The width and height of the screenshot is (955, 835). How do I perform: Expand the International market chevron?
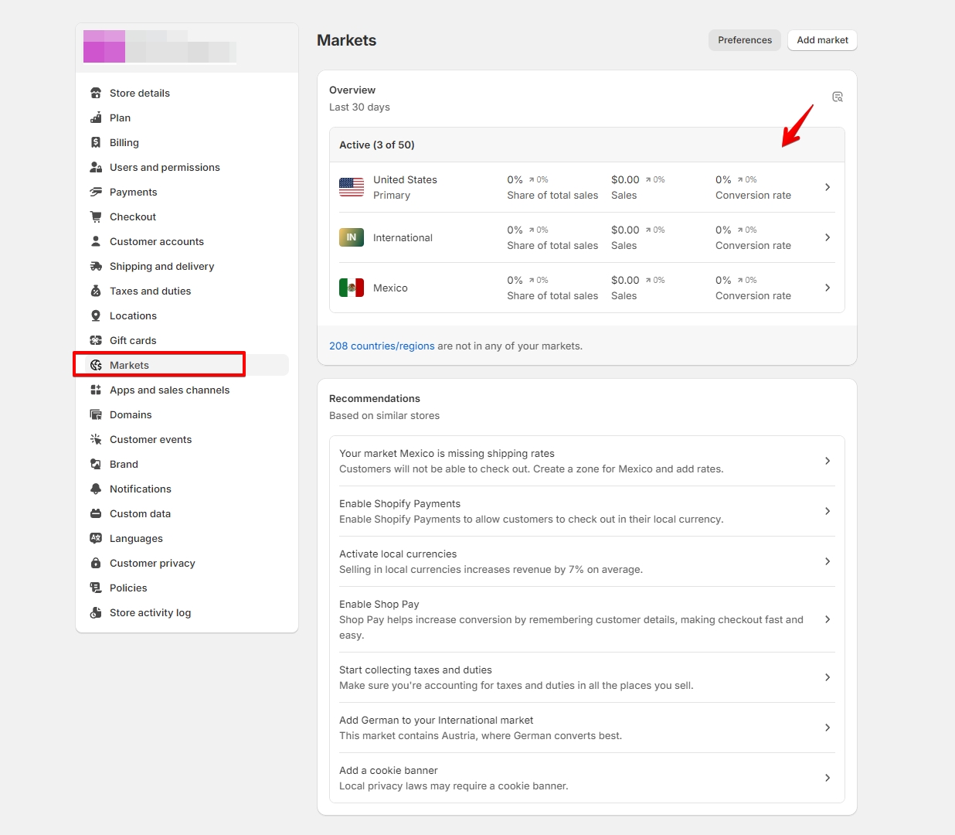pyautogui.click(x=827, y=237)
